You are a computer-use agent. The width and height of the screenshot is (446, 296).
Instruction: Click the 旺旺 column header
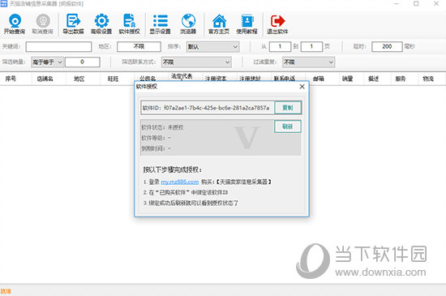[x=113, y=79]
